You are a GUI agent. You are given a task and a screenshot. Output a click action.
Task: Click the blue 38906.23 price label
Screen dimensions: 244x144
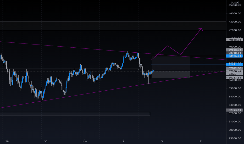tap(234, 56)
